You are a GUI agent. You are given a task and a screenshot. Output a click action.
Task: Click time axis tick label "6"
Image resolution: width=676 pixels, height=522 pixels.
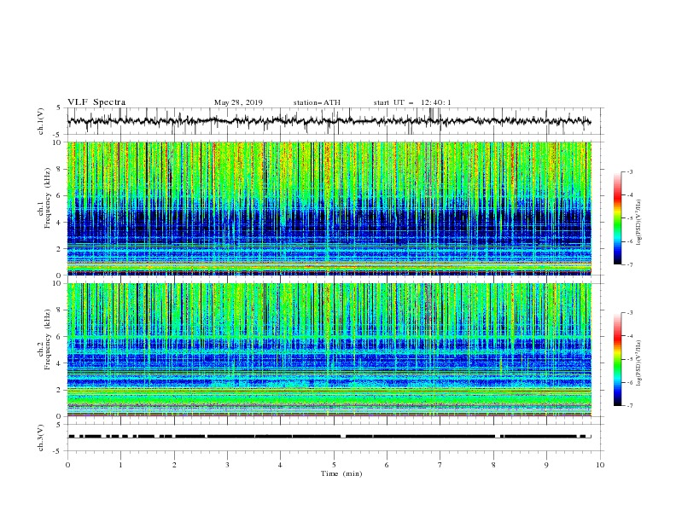click(387, 465)
